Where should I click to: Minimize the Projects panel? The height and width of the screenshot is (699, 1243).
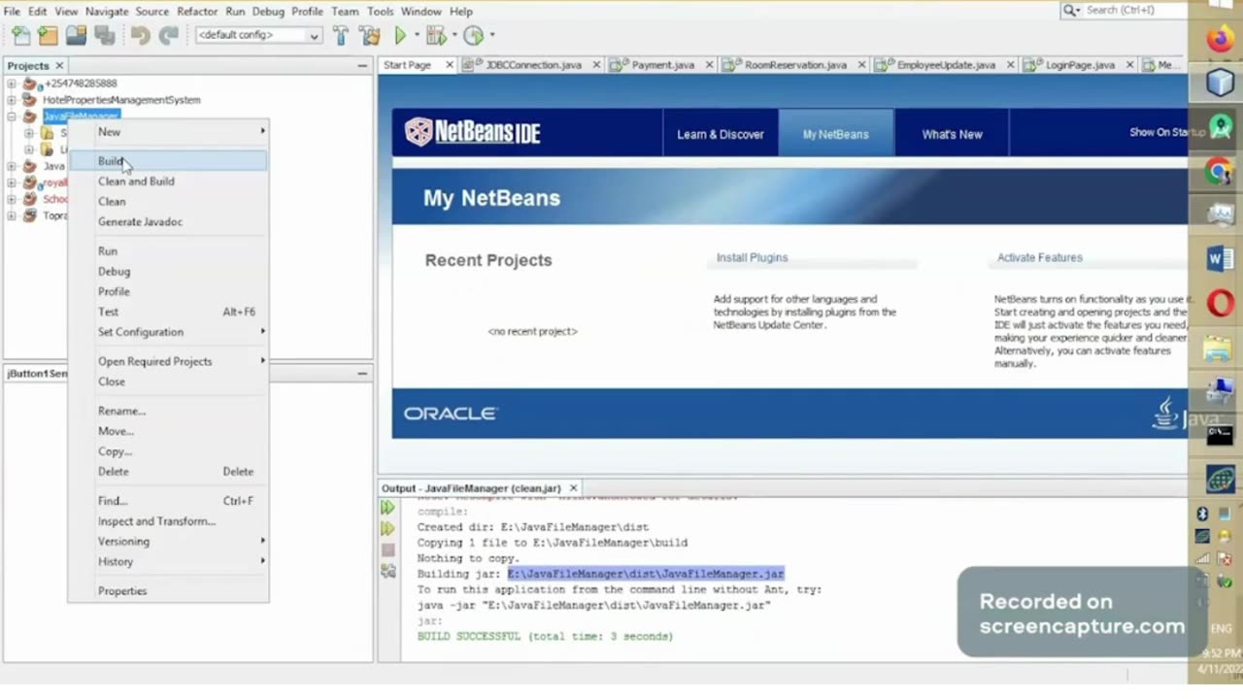pyautogui.click(x=362, y=66)
